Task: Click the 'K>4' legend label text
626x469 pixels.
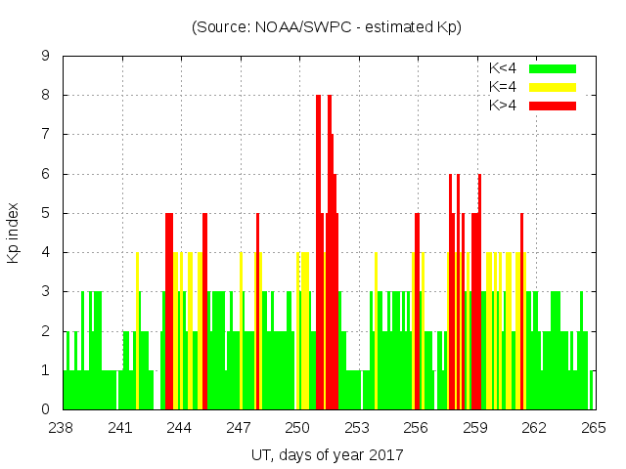Action: point(504,105)
